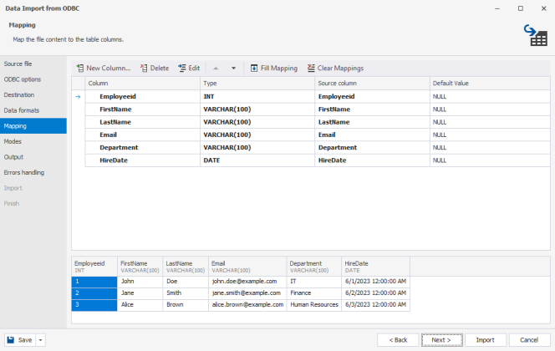Switch to the ODBC options page
The width and height of the screenshot is (555, 351).
point(22,79)
